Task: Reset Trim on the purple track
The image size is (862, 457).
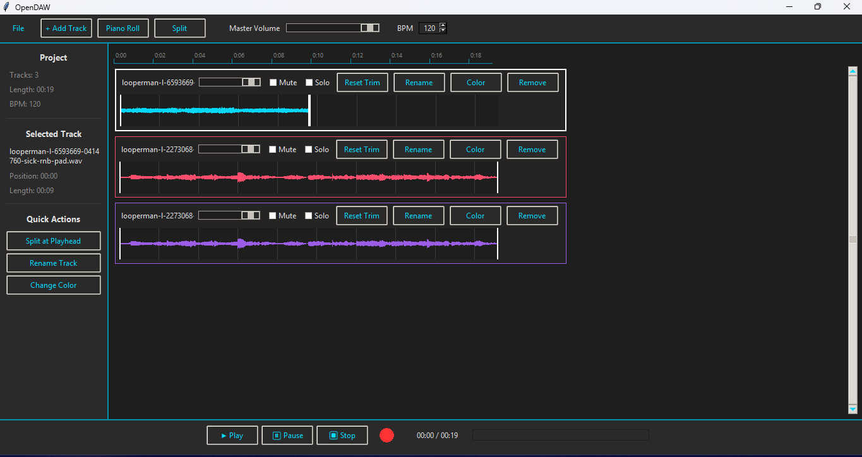Action: coord(362,216)
